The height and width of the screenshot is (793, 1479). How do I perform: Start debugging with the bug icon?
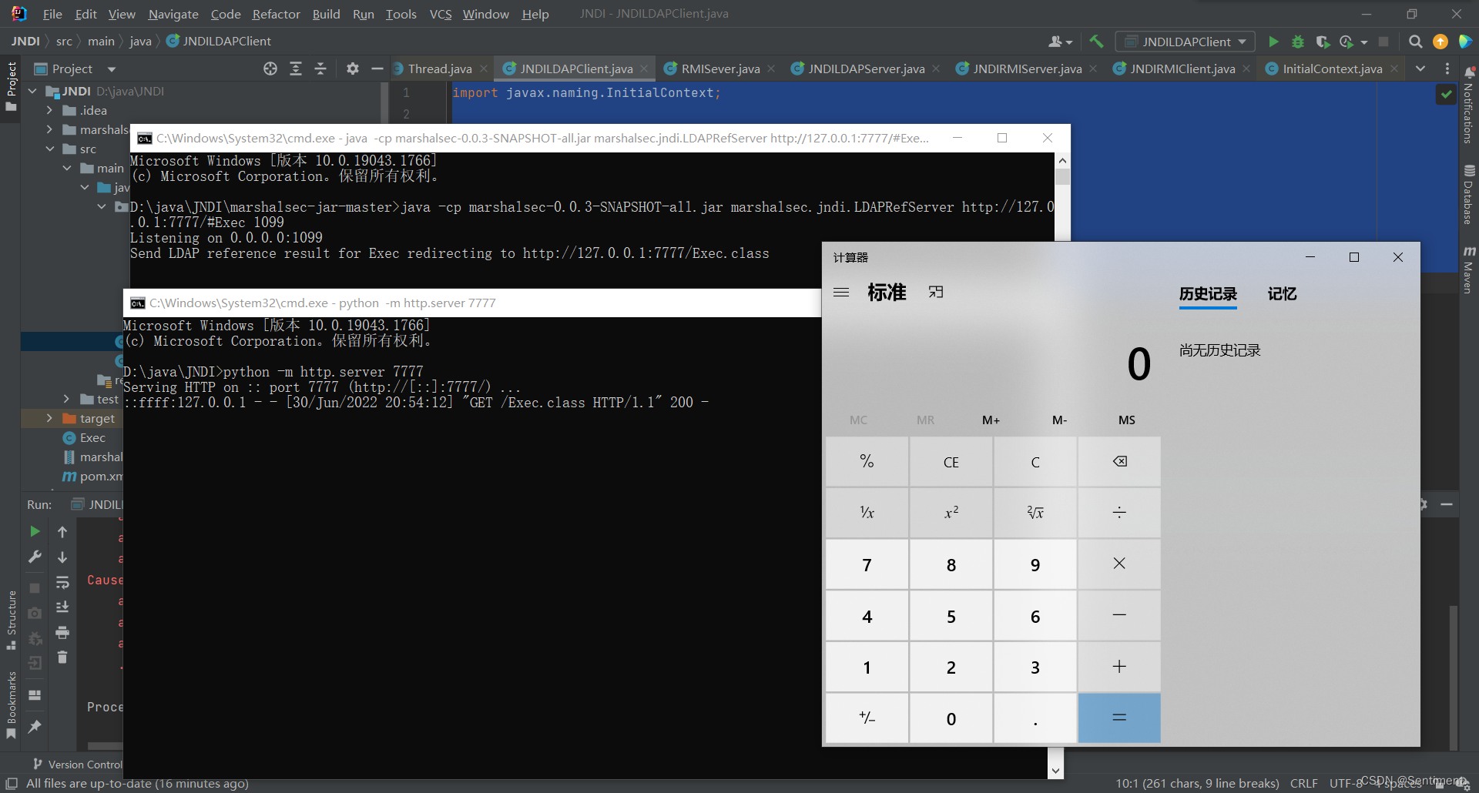coord(1298,42)
